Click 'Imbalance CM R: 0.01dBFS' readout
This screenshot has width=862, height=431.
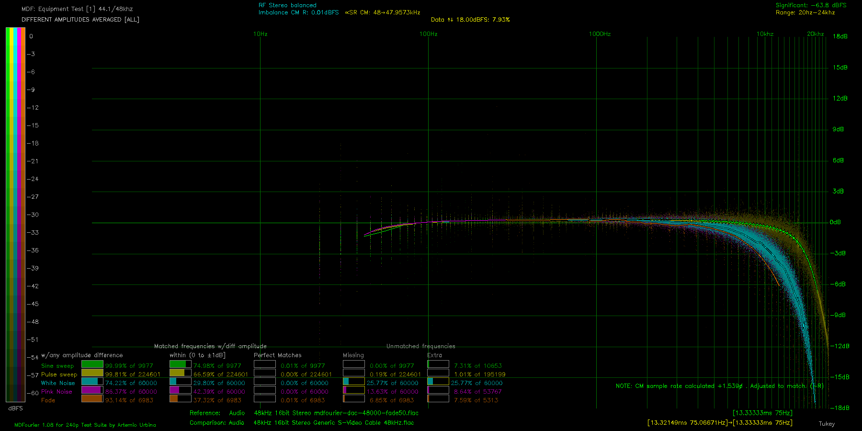coord(299,12)
